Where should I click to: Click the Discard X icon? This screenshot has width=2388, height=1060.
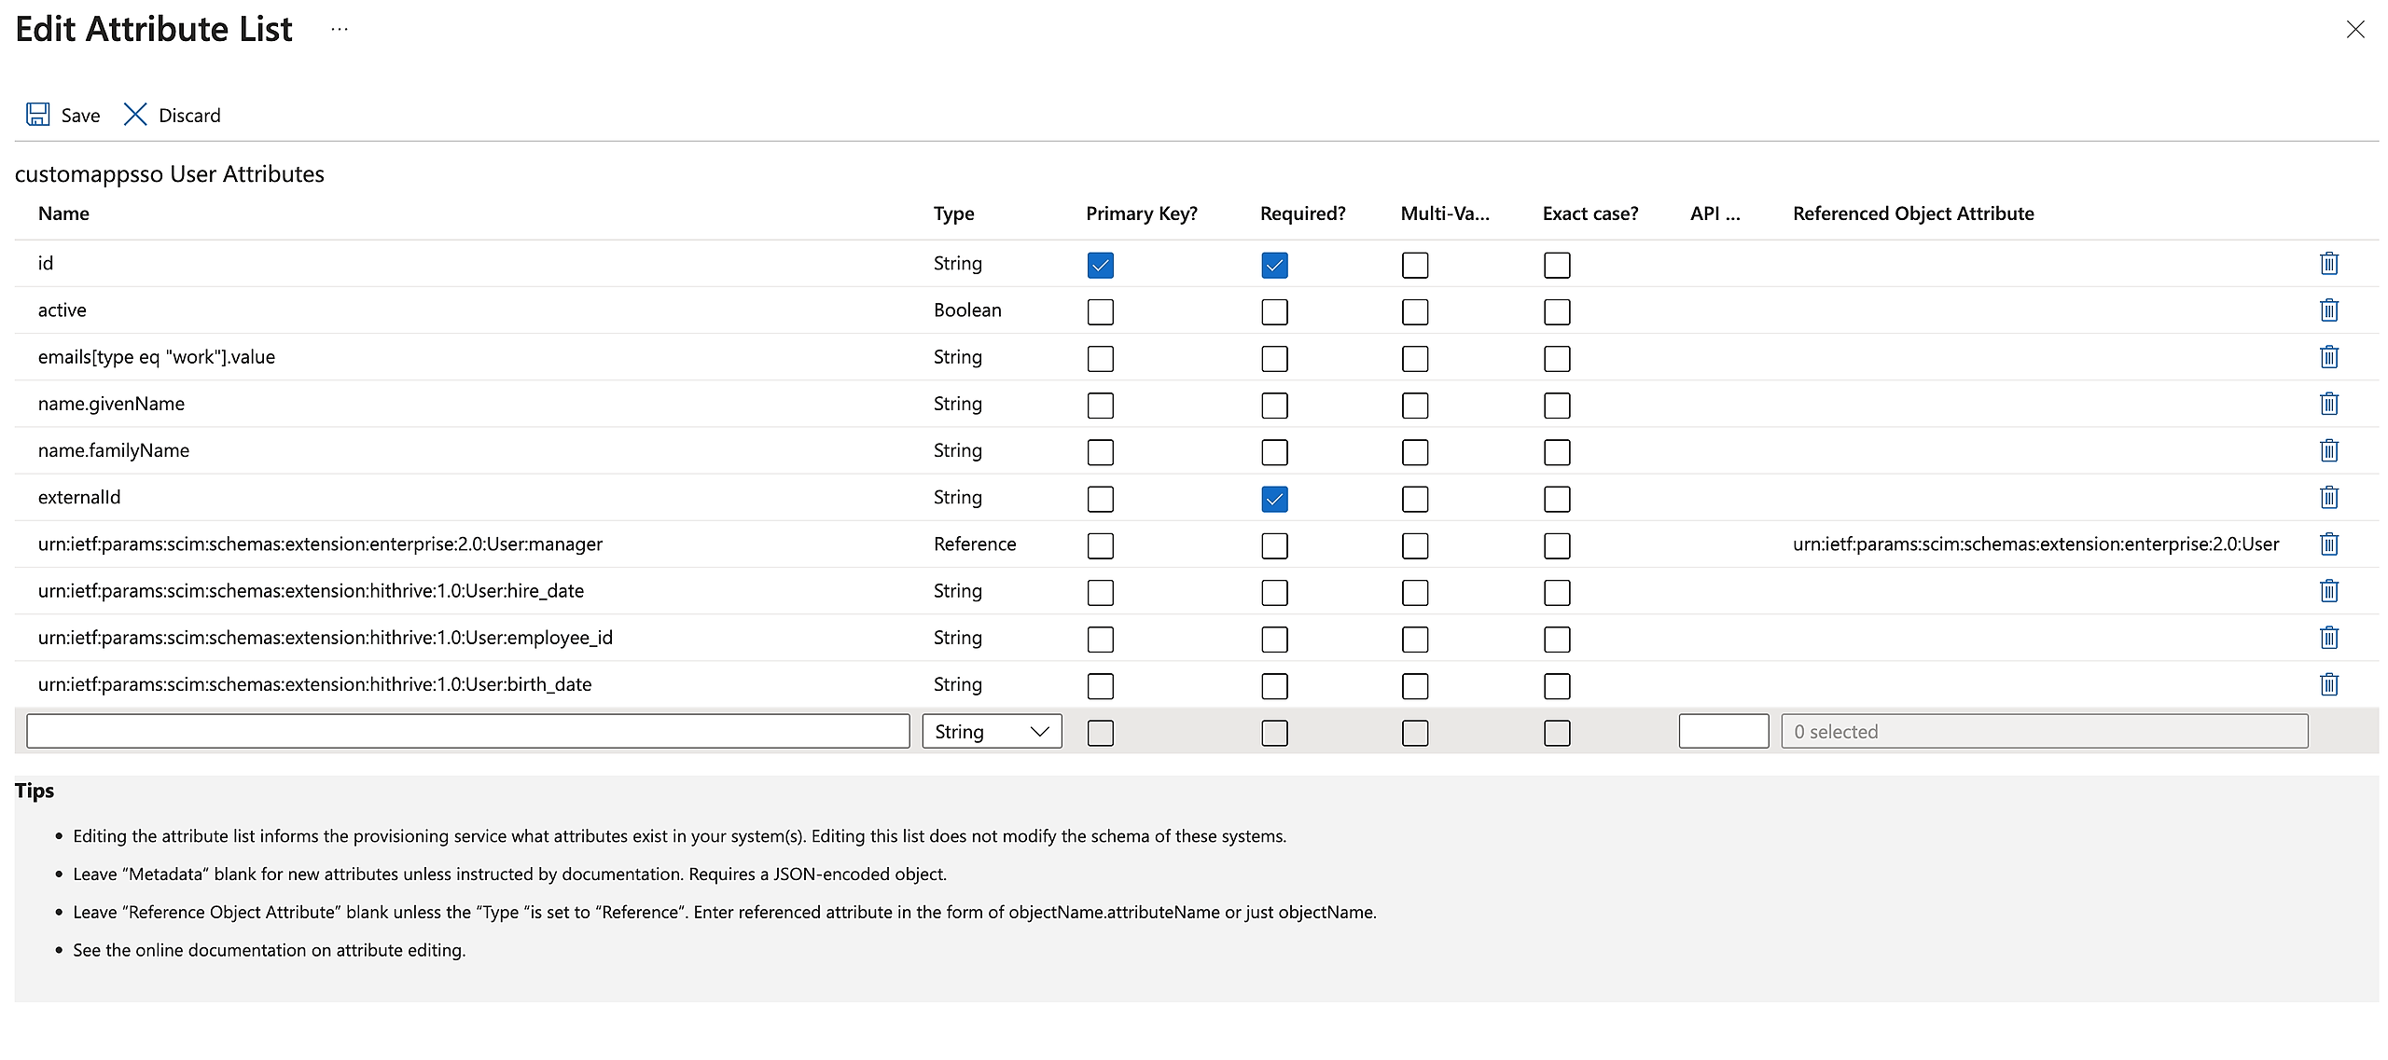click(135, 115)
